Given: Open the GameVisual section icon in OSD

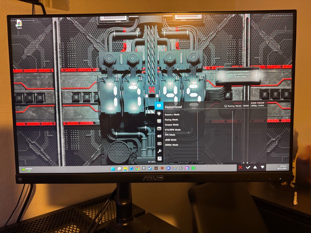Looking at the screenshot, I should [x=159, y=105].
